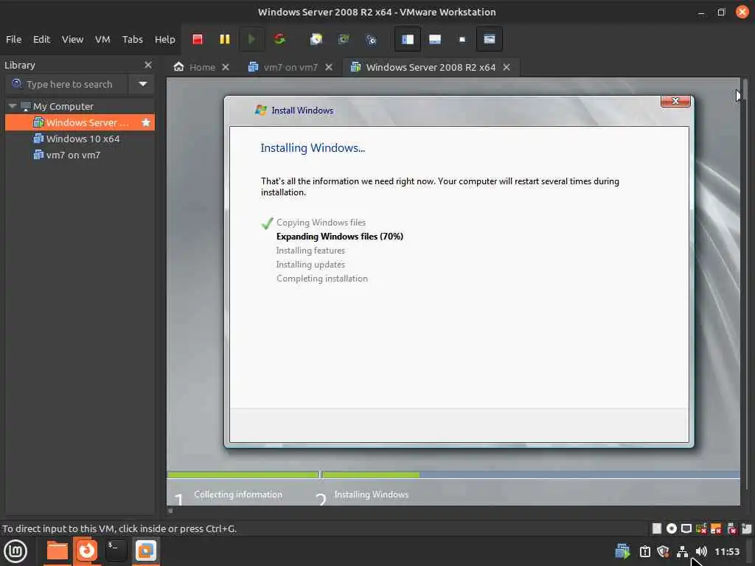Restart the guest with the red-green arrows icon
Screen dimensions: 755x566
pyautogui.click(x=279, y=40)
